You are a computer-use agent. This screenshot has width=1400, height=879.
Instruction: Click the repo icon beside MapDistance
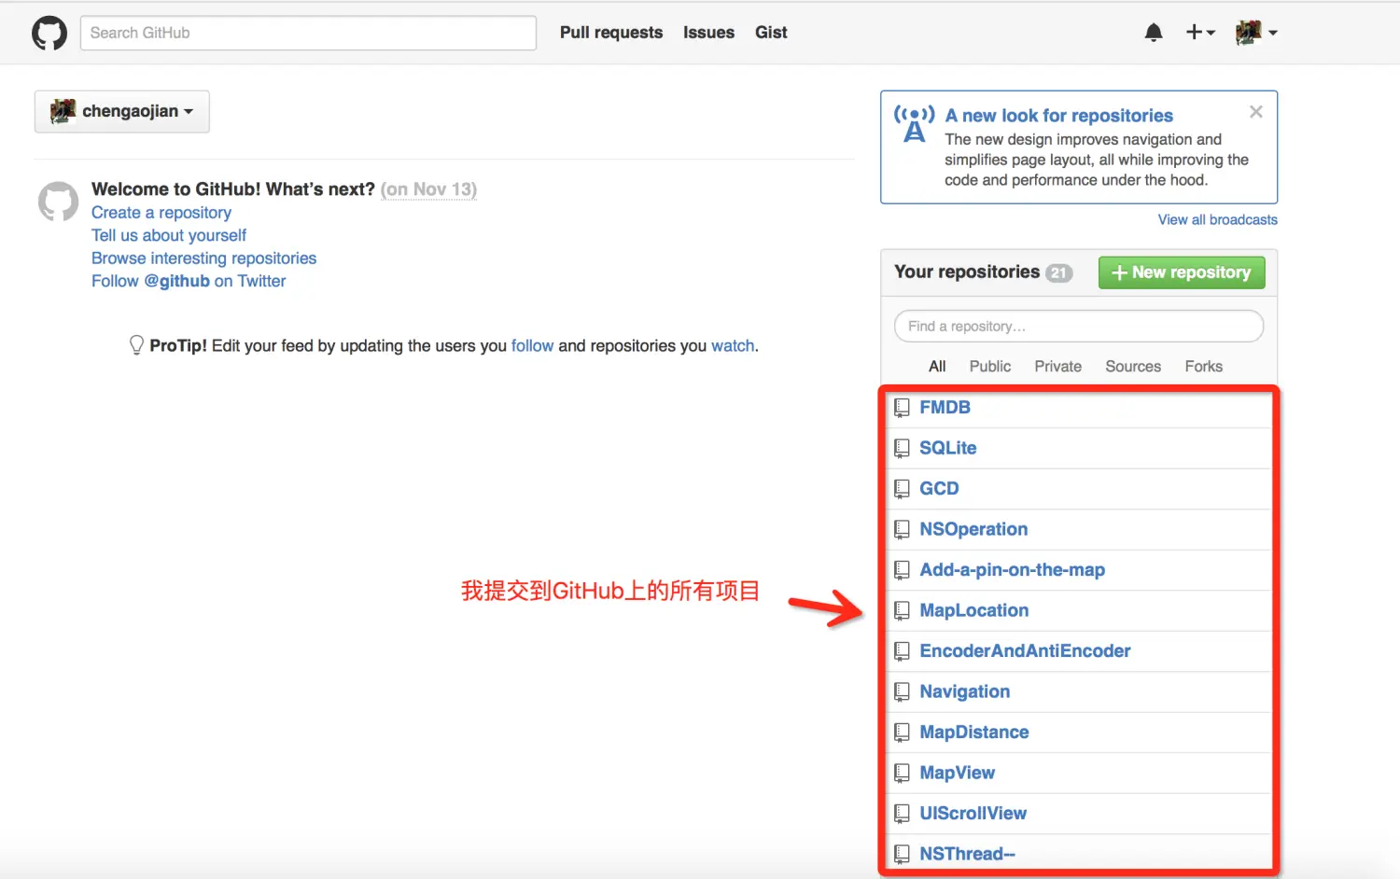pos(902,732)
